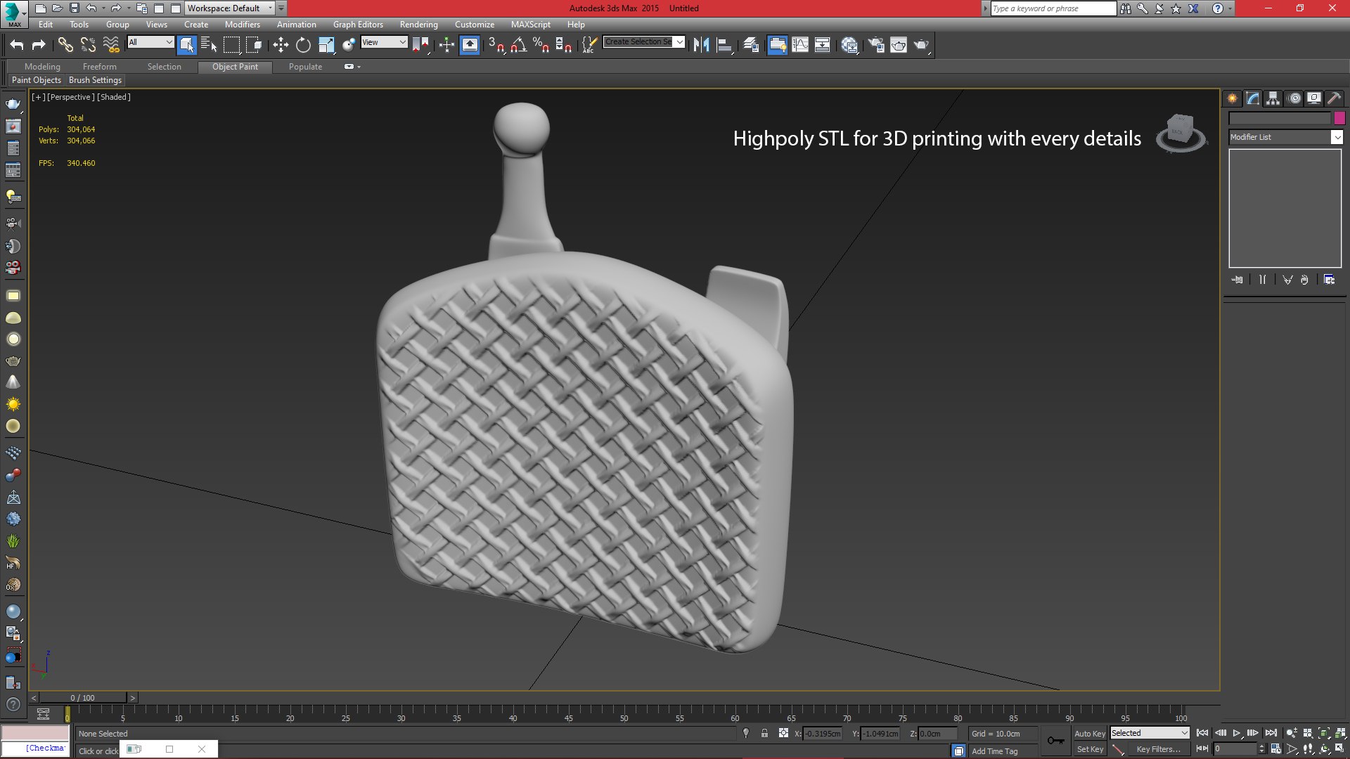Open the Curve Editor icon
The height and width of the screenshot is (759, 1350).
pyautogui.click(x=800, y=45)
